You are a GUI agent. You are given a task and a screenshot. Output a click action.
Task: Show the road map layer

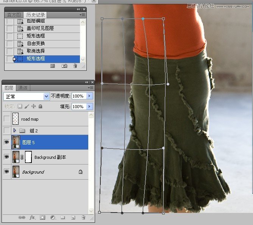[6, 119]
